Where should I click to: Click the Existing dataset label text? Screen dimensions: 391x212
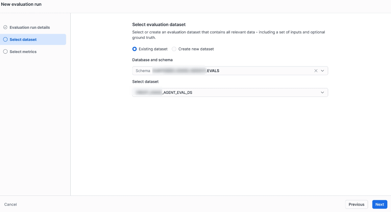tap(153, 49)
